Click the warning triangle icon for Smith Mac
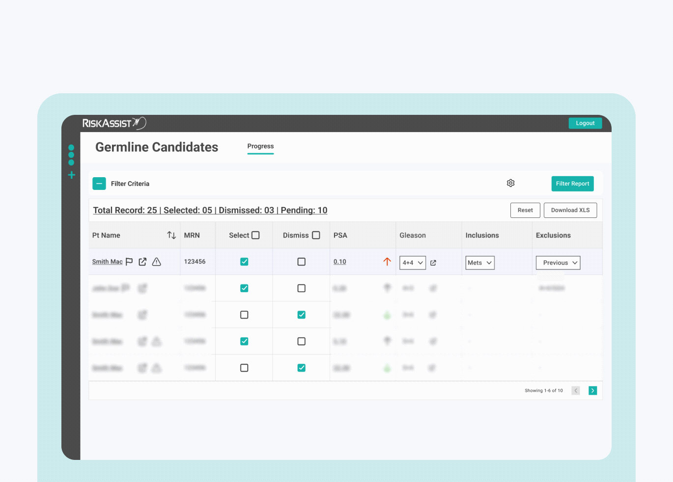The height and width of the screenshot is (482, 673). 157,262
